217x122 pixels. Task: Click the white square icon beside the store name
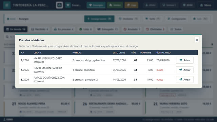pos(60,5)
